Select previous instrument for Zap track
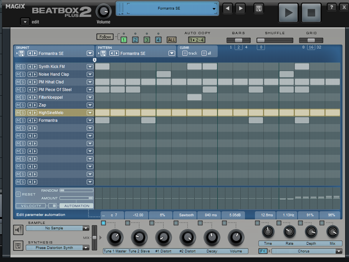The height and width of the screenshot is (262, 349). coord(30,105)
